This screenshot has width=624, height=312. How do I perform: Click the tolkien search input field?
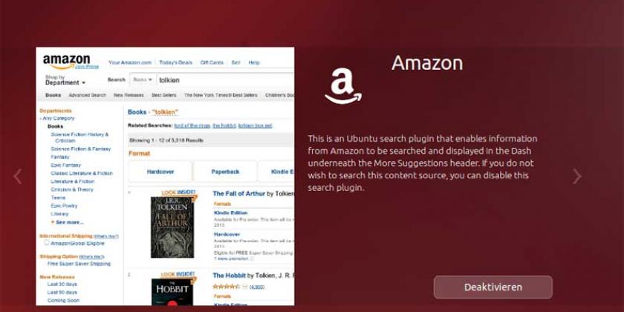(x=225, y=79)
